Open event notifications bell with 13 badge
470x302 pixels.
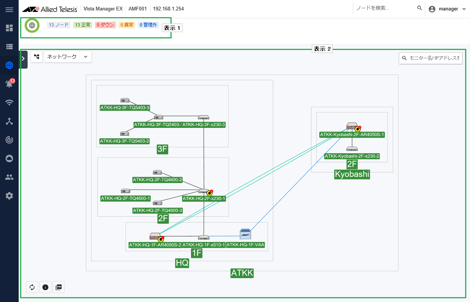pyautogui.click(x=9, y=84)
